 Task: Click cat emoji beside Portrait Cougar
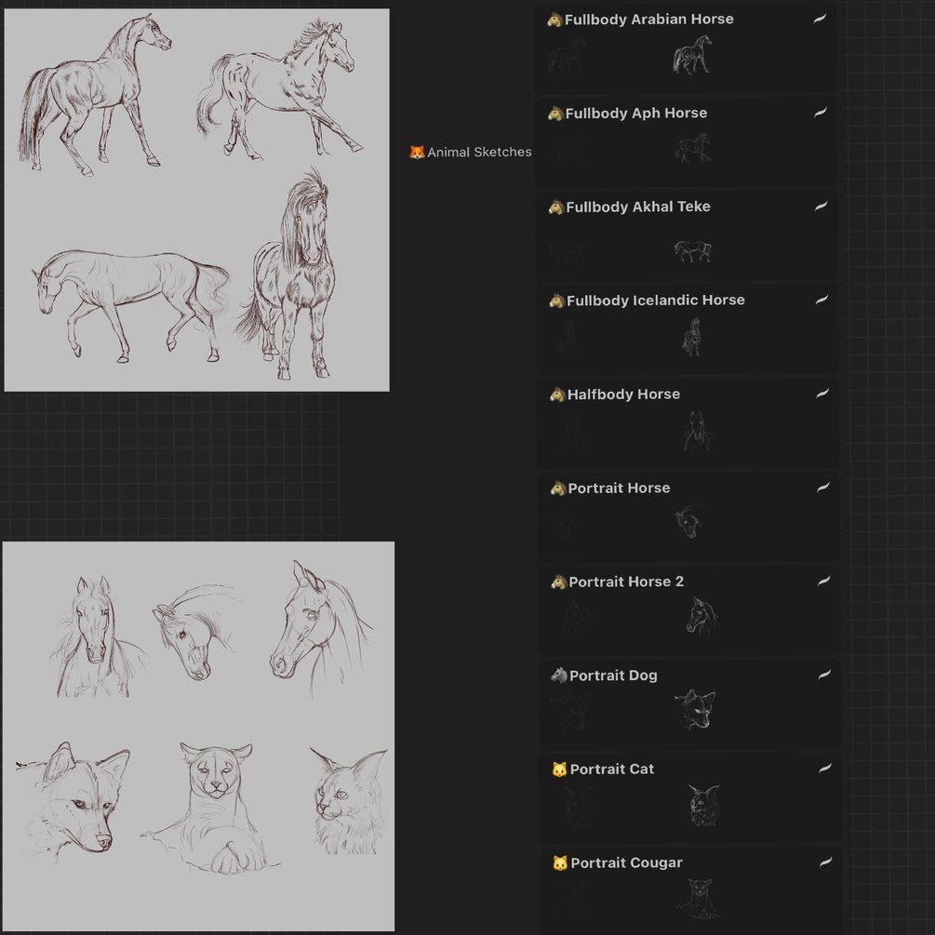coord(560,862)
